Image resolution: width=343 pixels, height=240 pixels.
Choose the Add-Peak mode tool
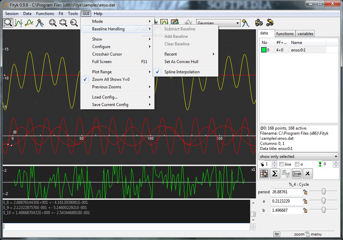(x=40, y=23)
